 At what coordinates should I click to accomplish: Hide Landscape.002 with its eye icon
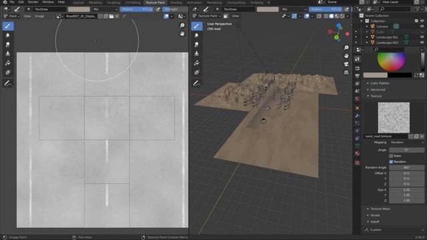(422, 43)
